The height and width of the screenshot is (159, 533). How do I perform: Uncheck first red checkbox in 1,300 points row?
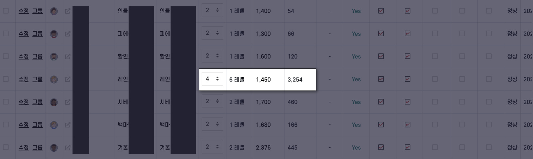click(x=381, y=33)
